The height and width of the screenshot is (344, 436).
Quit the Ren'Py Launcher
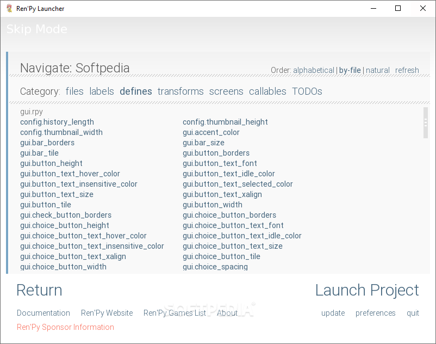413,313
